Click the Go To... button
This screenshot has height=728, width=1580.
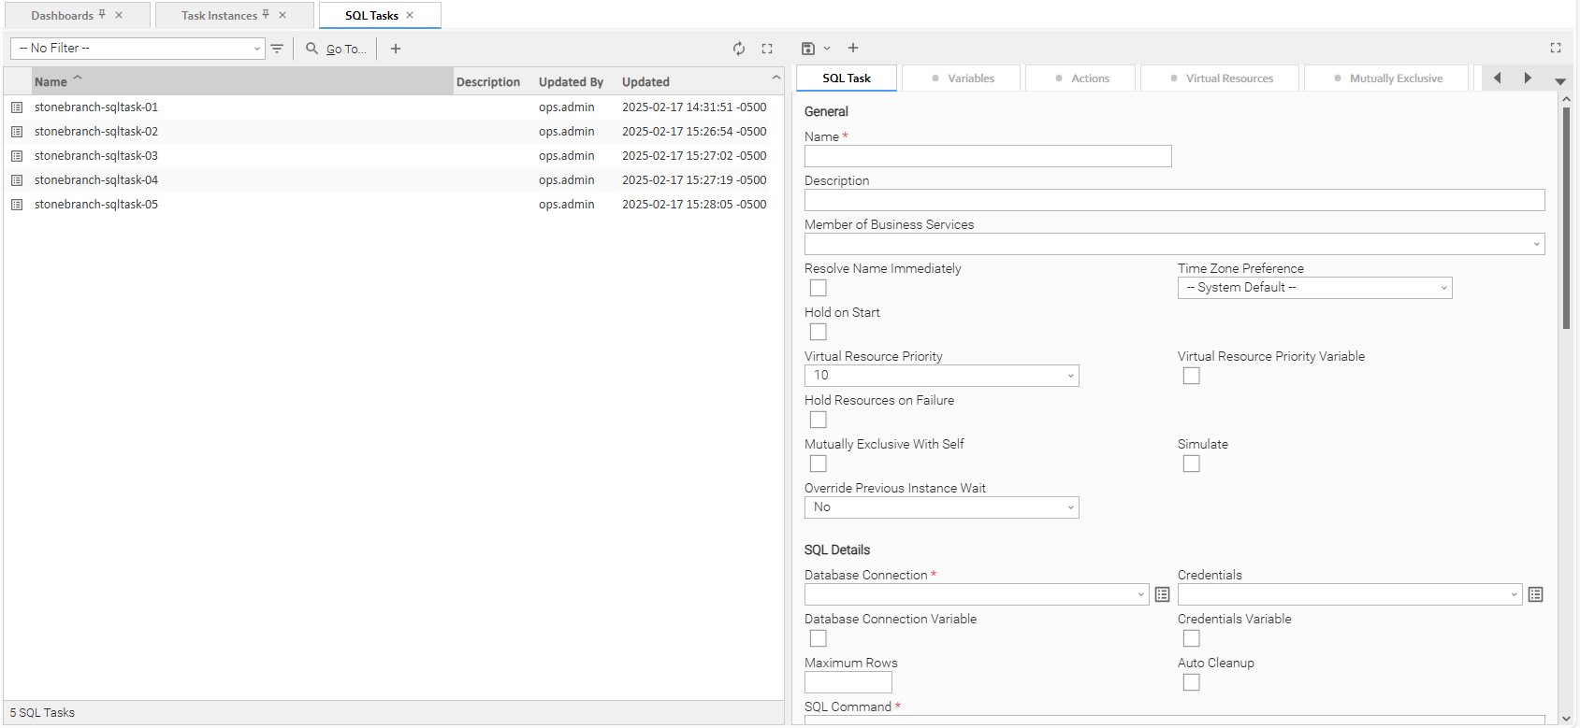click(337, 49)
